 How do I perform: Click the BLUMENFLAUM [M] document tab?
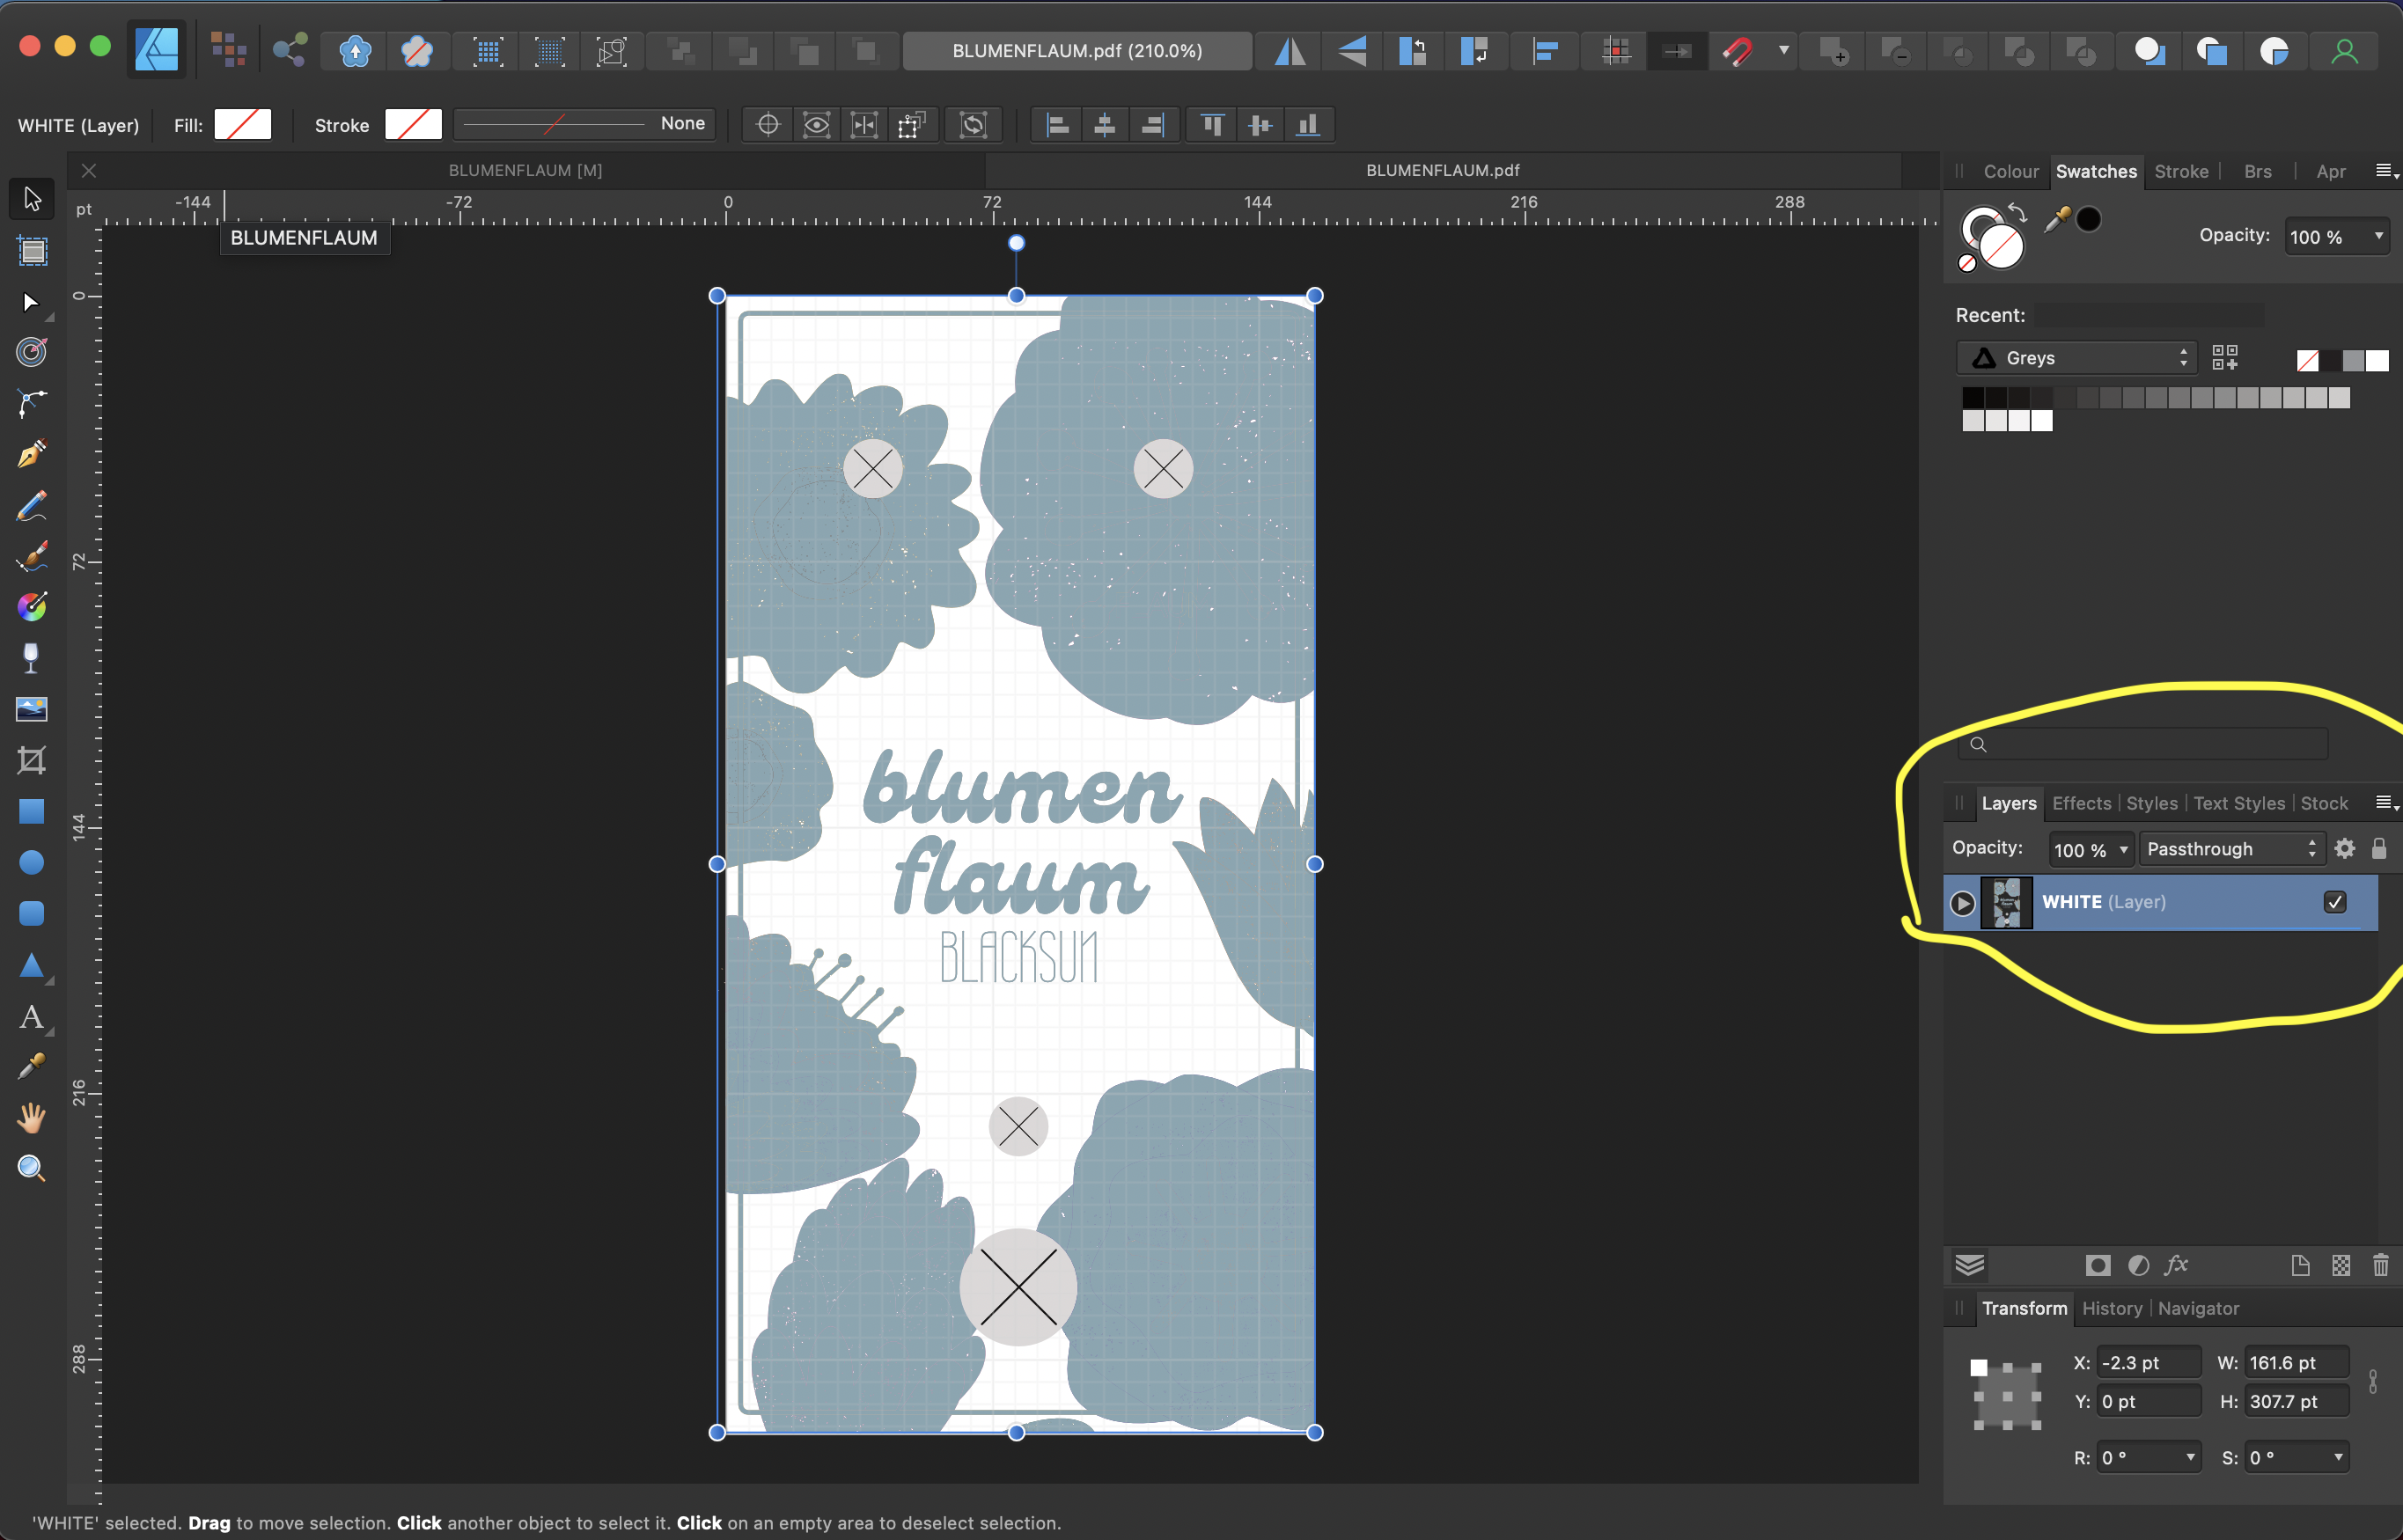coord(525,170)
